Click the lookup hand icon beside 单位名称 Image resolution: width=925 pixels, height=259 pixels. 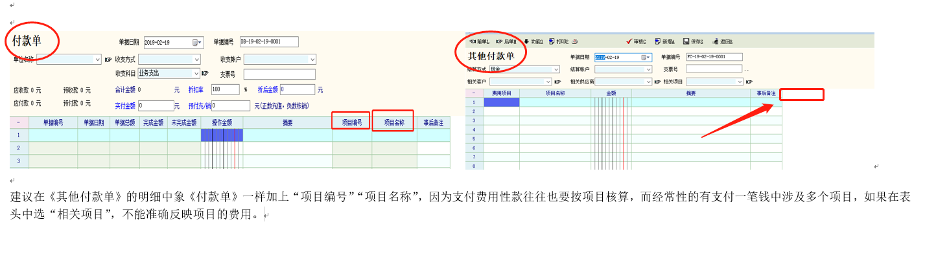(108, 60)
